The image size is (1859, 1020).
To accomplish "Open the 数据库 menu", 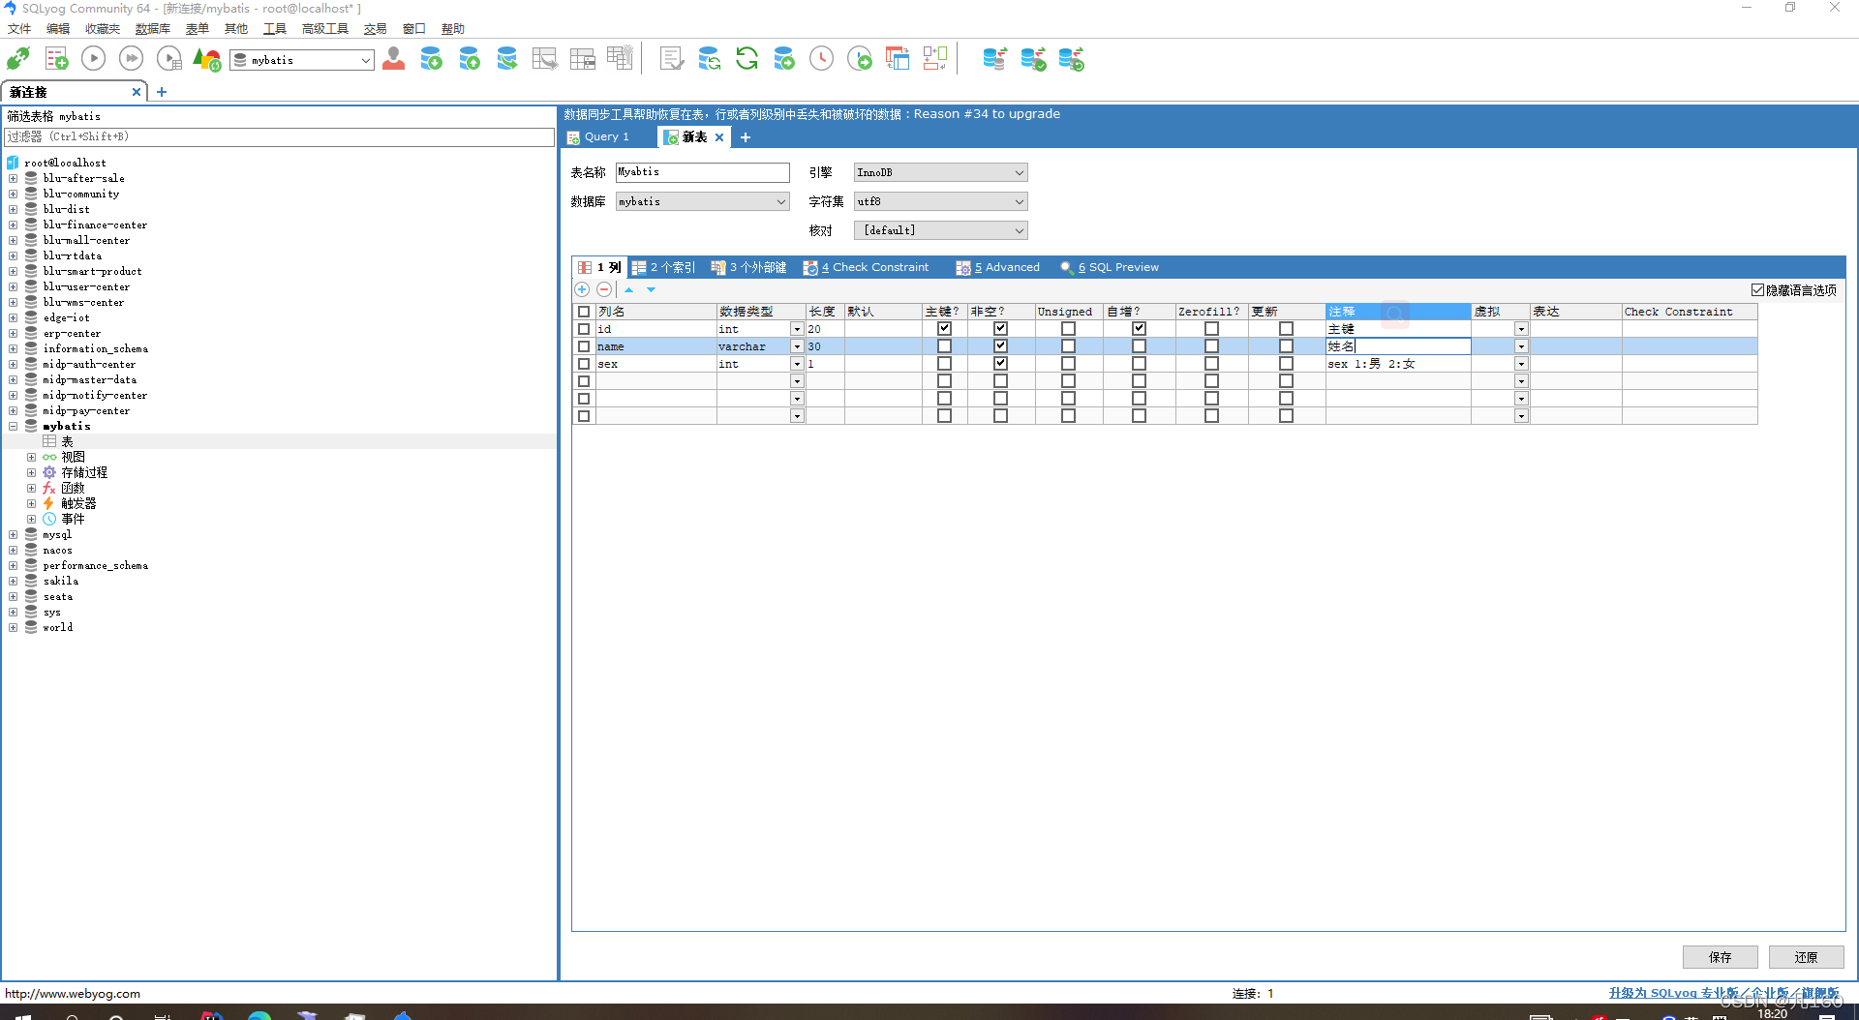I will tap(152, 29).
